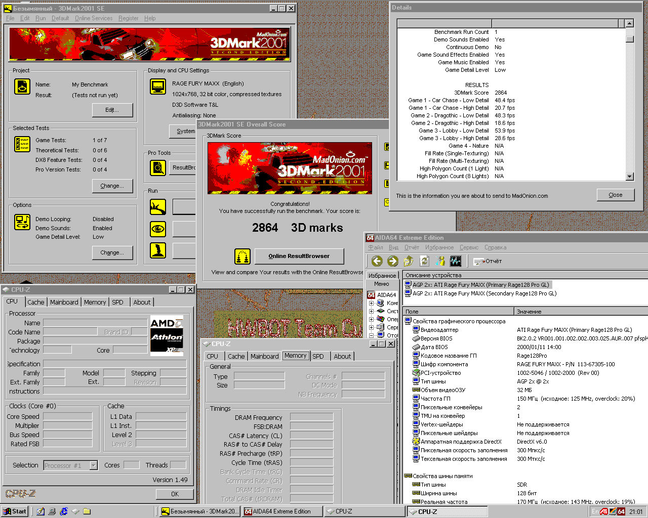Image resolution: width=648 pixels, height=518 pixels.
Task: Click the Отчёт toolbar button in AIDA64
Action: pyautogui.click(x=488, y=261)
